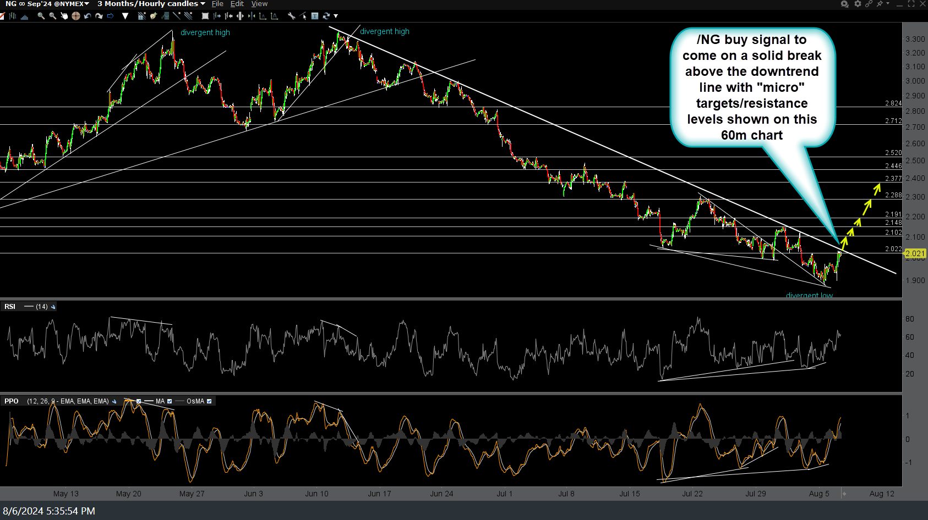Toggle the OsMA histogram checkbox
Screen dimensions: 928x520
(209, 401)
